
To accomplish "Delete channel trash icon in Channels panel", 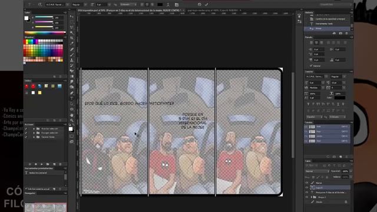I will [x=346, y=157].
